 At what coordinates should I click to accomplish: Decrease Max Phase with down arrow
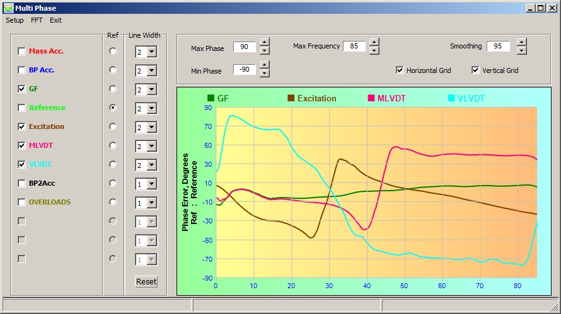click(264, 51)
